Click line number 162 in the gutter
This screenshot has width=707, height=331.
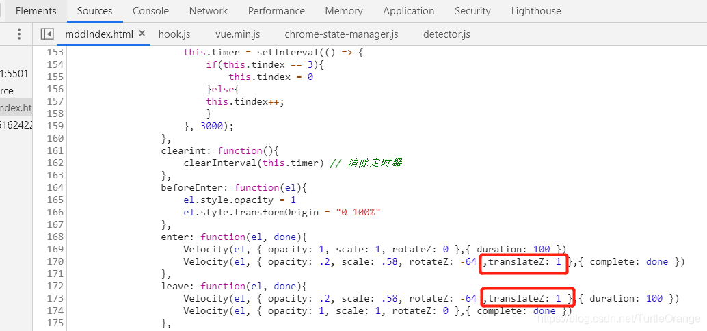coord(55,163)
